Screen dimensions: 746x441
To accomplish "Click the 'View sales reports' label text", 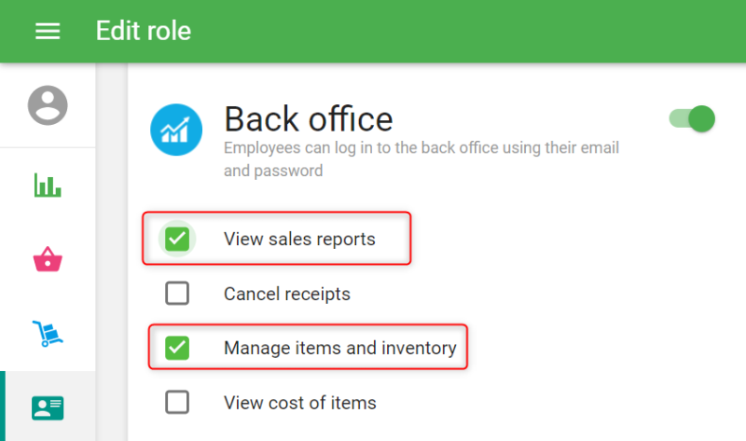I will pyautogui.click(x=299, y=240).
